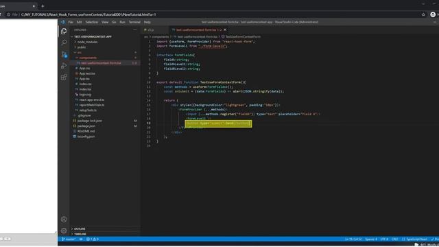Change encoding via UTF-8 status item
The height and width of the screenshot is (247, 439).
[384, 239]
